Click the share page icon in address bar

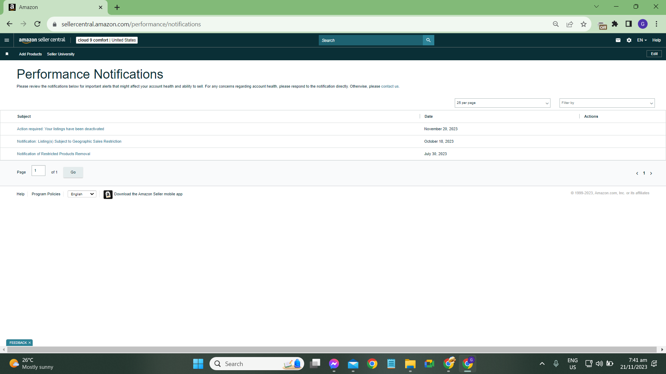(x=570, y=24)
